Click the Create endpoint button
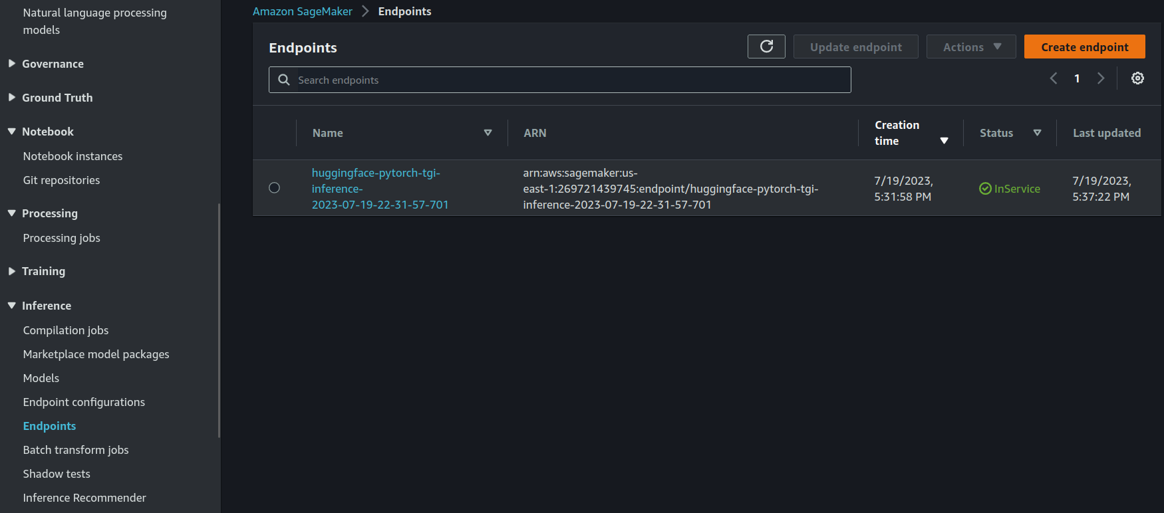Screen dimensions: 1164x513 coord(1084,47)
